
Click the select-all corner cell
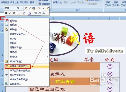pos(3,18)
